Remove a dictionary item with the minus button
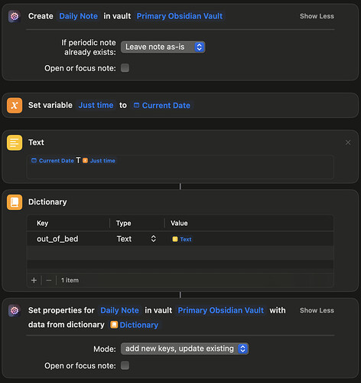The width and height of the screenshot is (361, 383). point(49,280)
